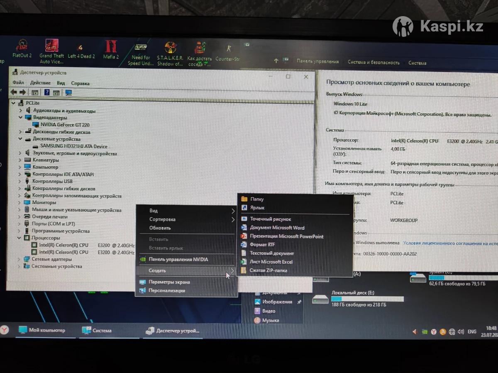This screenshot has height=373, width=498.
Task: Open the FlatOut 2 desktop shortcut
Action: coord(22,48)
